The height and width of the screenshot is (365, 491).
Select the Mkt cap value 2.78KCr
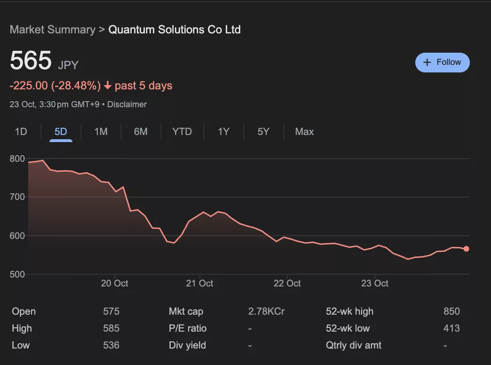266,311
